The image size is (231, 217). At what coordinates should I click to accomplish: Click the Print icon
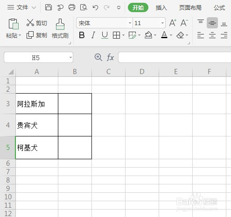(x=72, y=7)
